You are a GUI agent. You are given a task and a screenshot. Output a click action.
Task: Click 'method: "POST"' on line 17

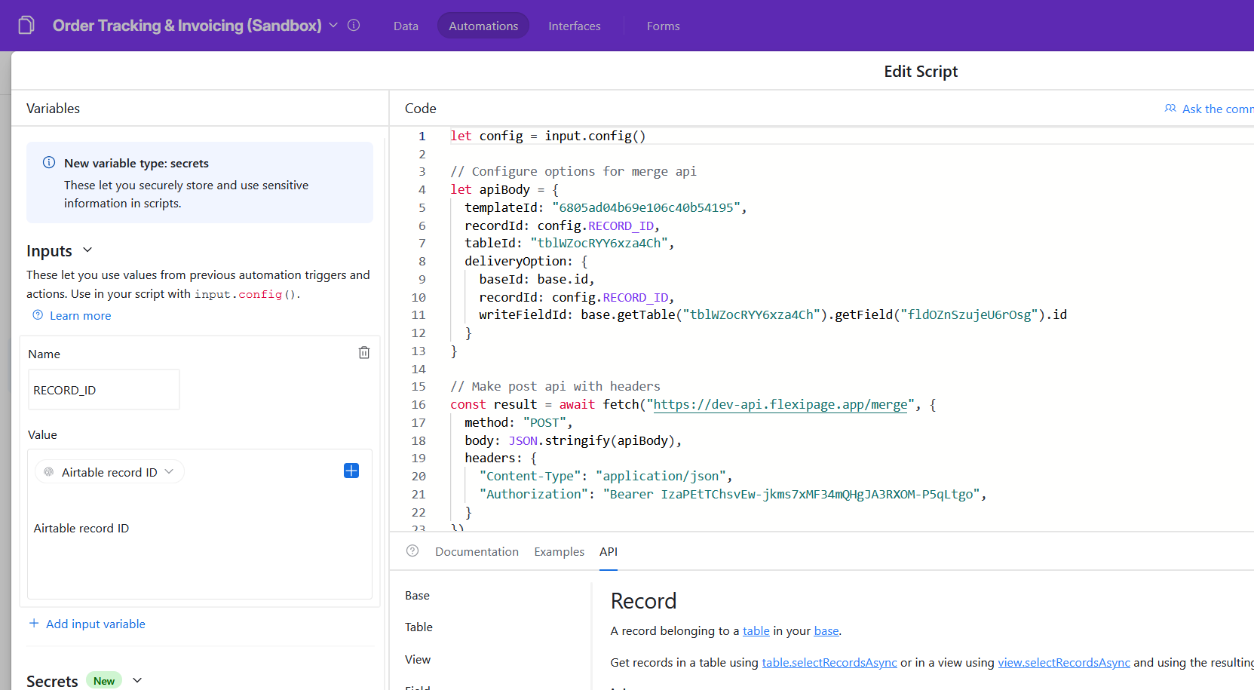coord(518,422)
